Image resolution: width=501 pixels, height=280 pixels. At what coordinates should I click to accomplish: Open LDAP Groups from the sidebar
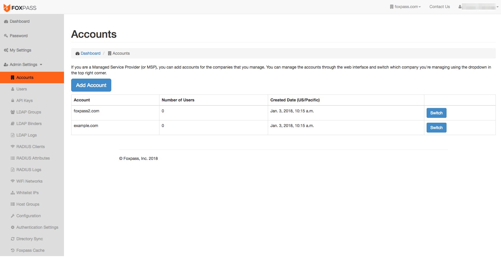click(29, 112)
